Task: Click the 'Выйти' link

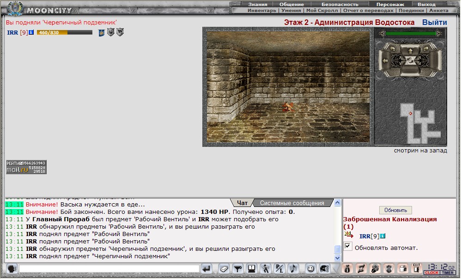Action: tap(435, 22)
